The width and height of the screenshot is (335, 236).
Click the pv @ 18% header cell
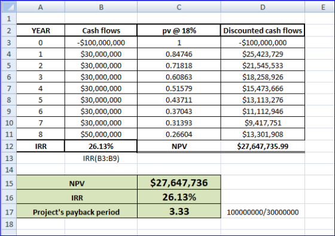point(179,30)
